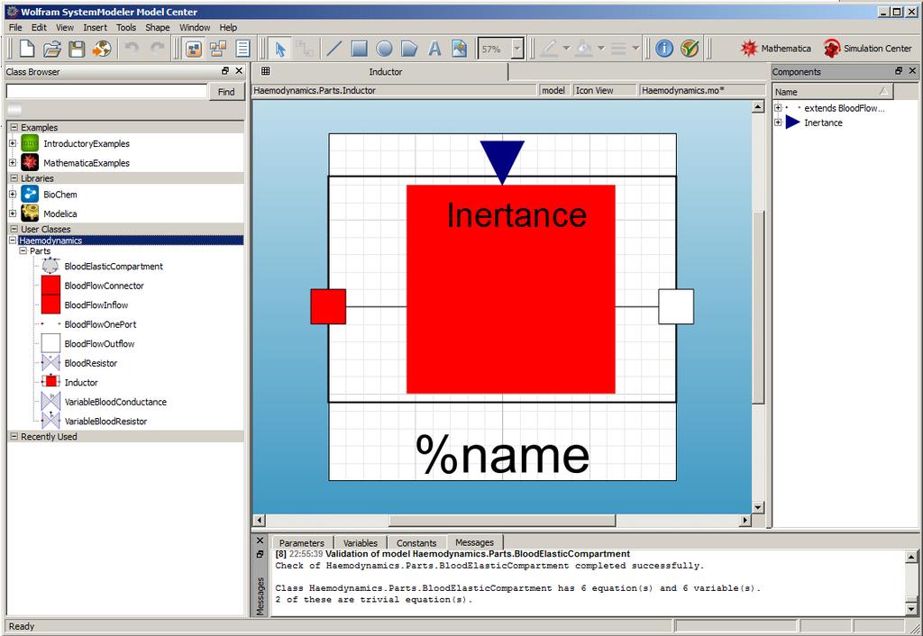Expand the Modelica library node
923x636 pixels.
(13, 214)
